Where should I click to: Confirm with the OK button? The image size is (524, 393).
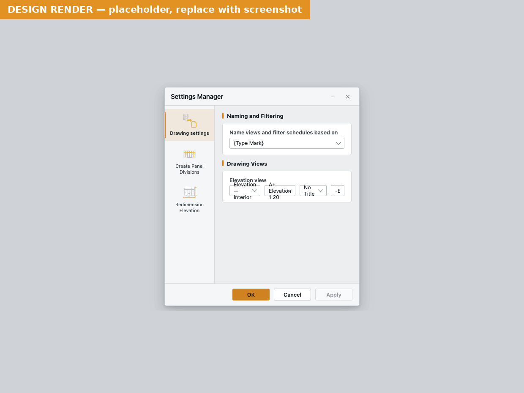coord(251,295)
